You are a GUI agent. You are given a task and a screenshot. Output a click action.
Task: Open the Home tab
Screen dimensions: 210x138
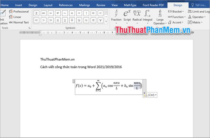coord(4,5)
